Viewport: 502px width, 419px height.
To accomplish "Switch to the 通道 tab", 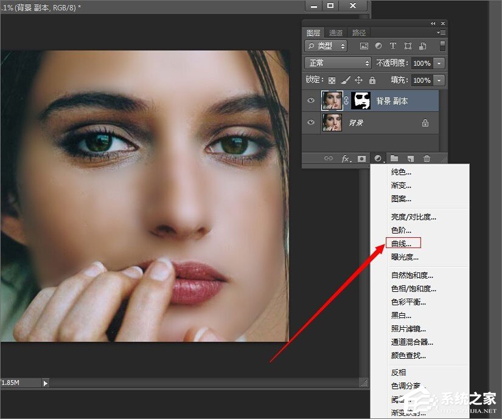I will tap(336, 33).
